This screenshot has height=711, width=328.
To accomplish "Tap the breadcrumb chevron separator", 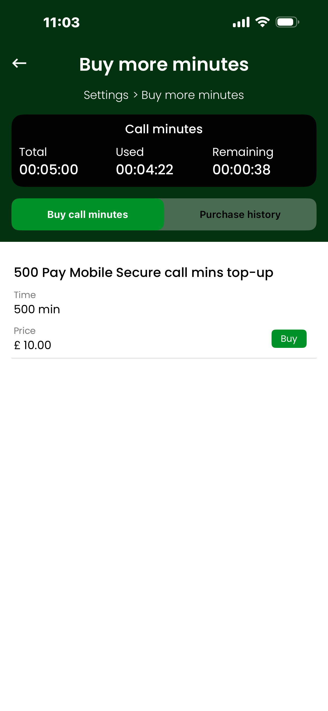I will [135, 95].
